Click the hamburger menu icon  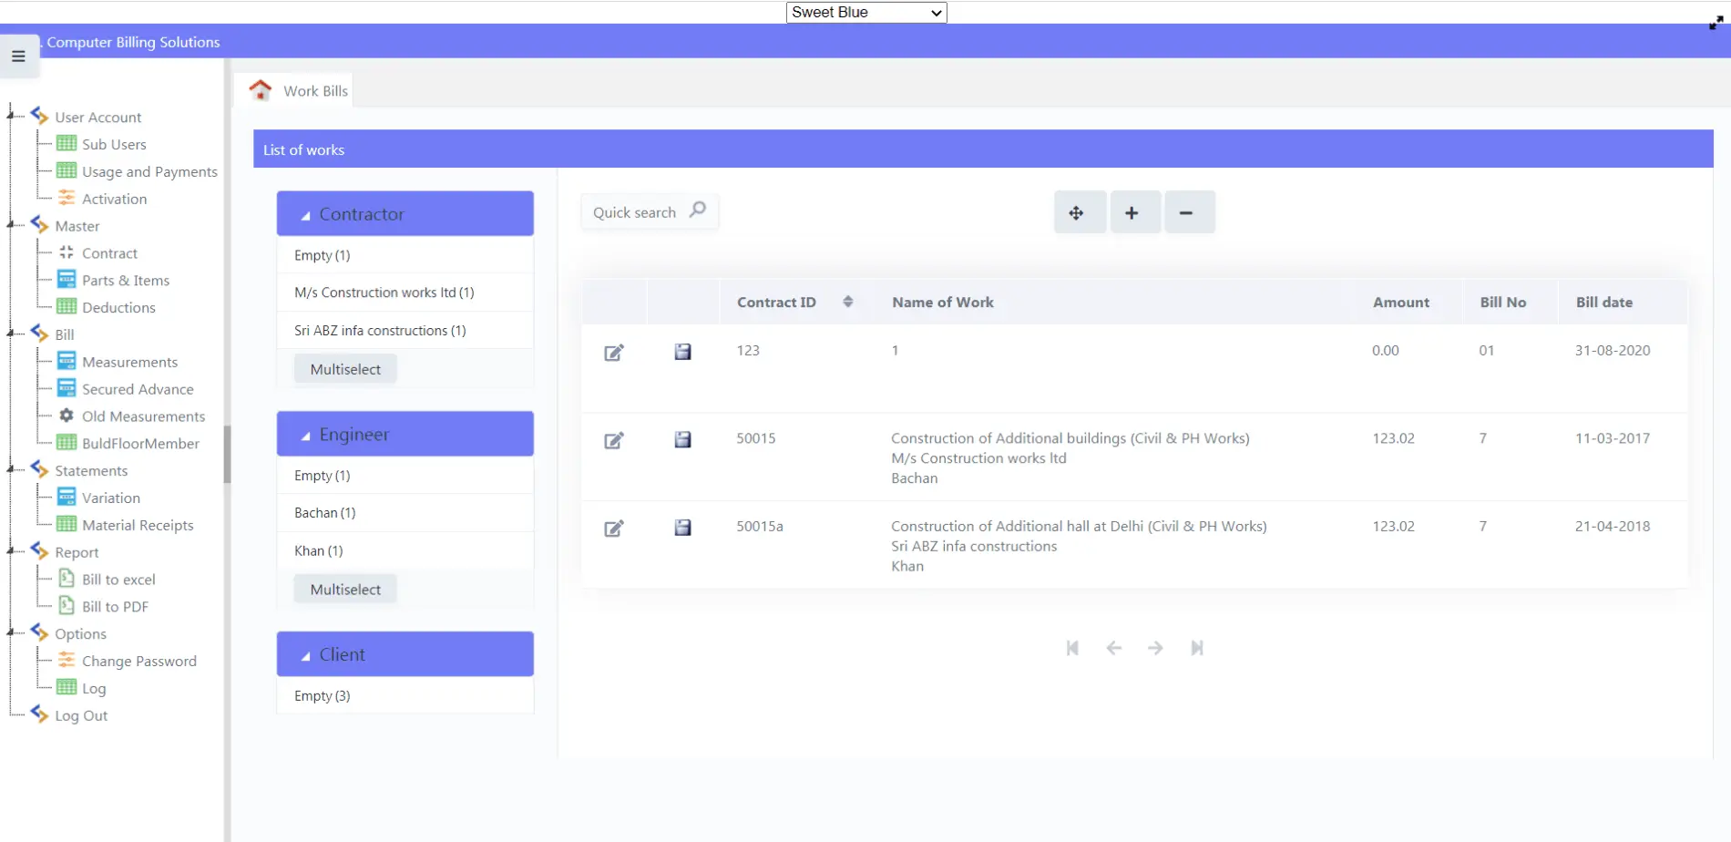[18, 56]
